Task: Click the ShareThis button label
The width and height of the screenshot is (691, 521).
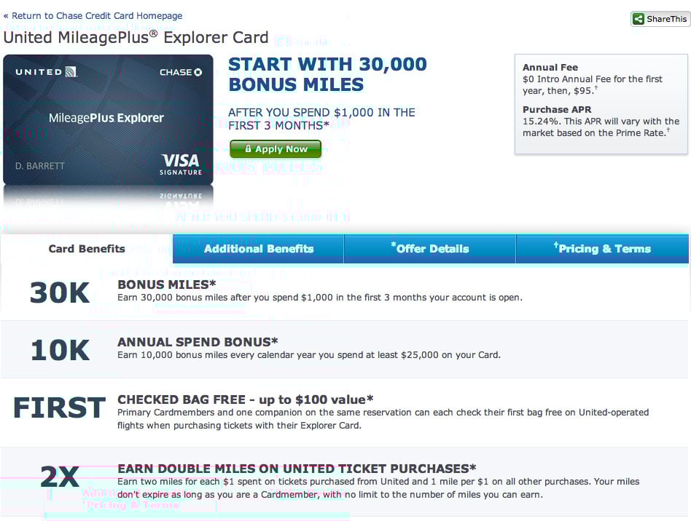Action: point(666,19)
